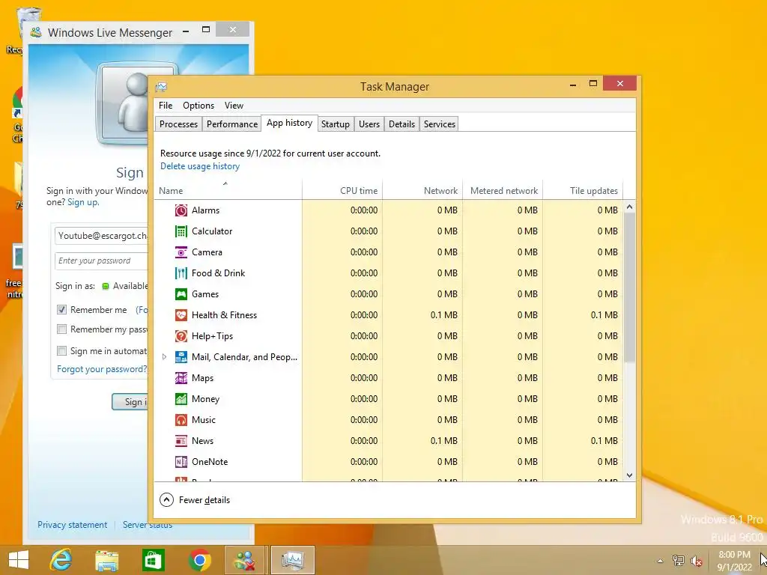Click the Calculator app icon

tap(181, 231)
